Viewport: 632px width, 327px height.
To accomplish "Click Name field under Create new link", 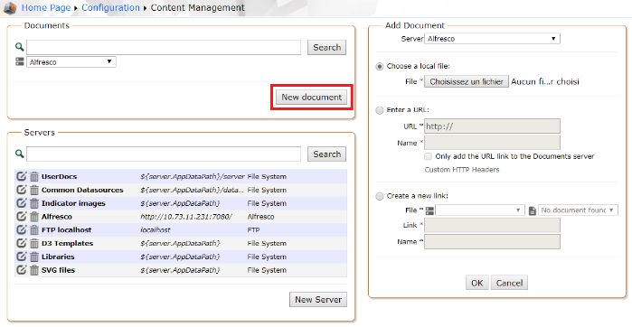I will (492, 241).
